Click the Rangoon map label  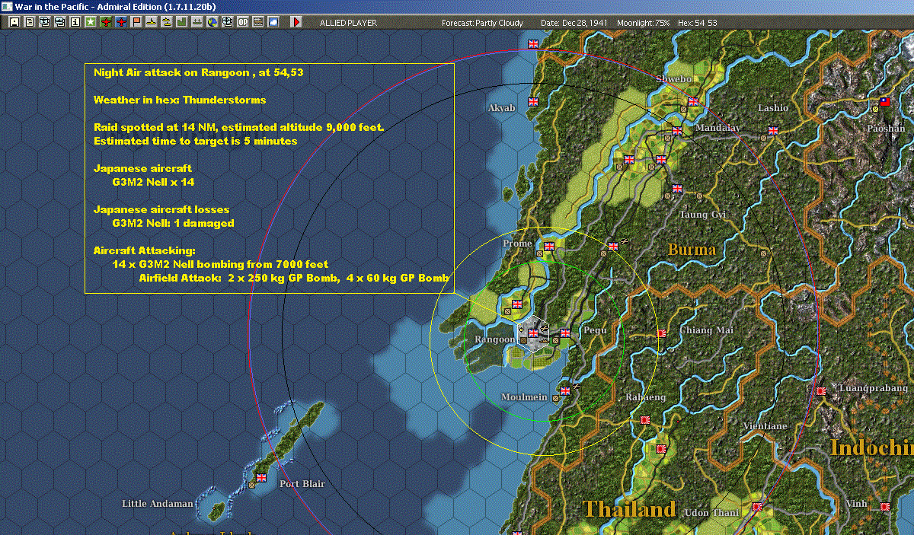[494, 339]
